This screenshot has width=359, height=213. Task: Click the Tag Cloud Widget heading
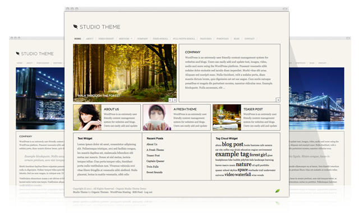point(227,138)
